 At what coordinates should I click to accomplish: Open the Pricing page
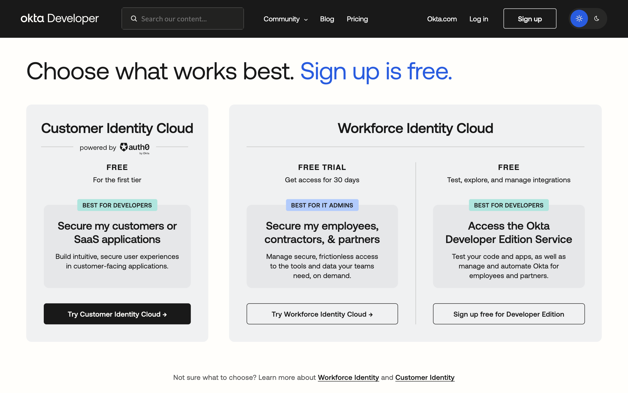click(357, 19)
